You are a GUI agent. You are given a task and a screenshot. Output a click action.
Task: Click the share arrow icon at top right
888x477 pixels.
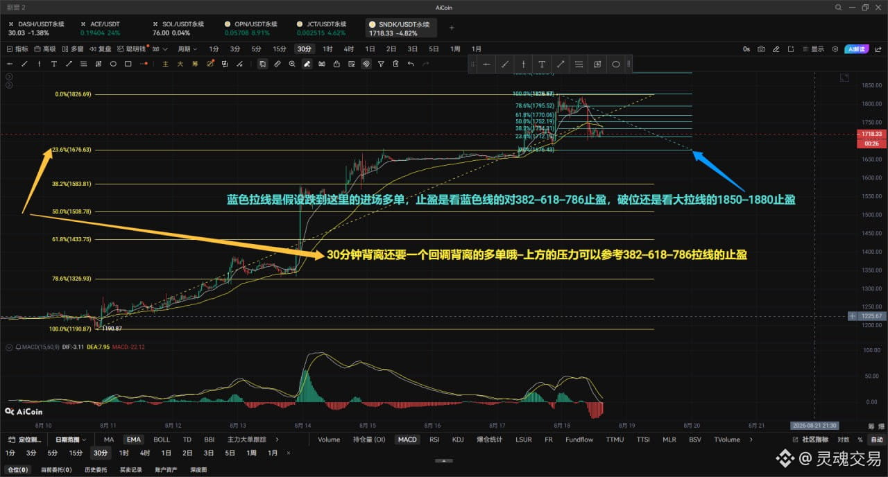(878, 49)
